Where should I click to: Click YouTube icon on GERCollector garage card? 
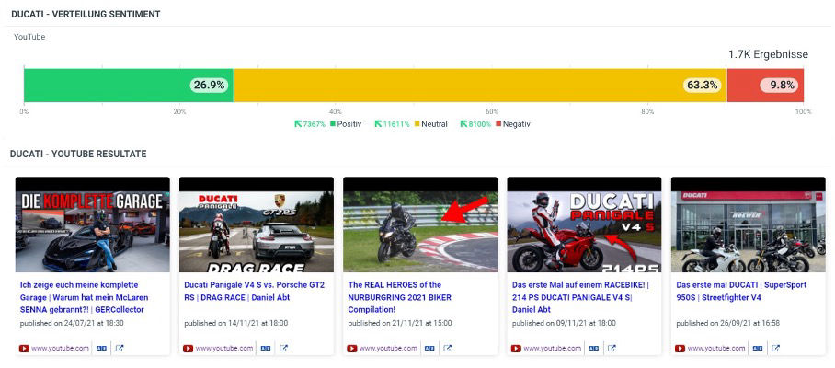tap(24, 349)
